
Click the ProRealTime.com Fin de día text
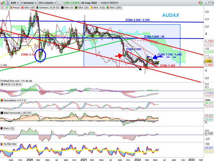coord(16,81)
